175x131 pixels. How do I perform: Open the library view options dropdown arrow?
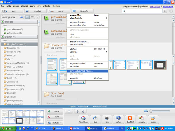(38, 17)
